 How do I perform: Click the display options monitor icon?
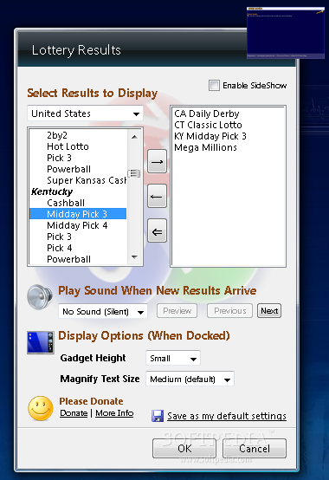[x=41, y=342]
